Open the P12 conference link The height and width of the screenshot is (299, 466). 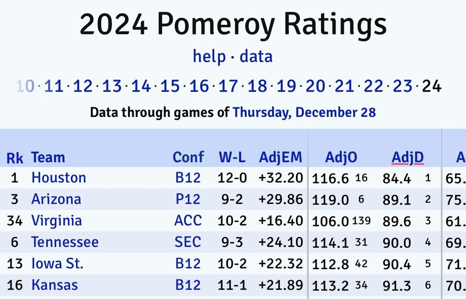click(188, 199)
